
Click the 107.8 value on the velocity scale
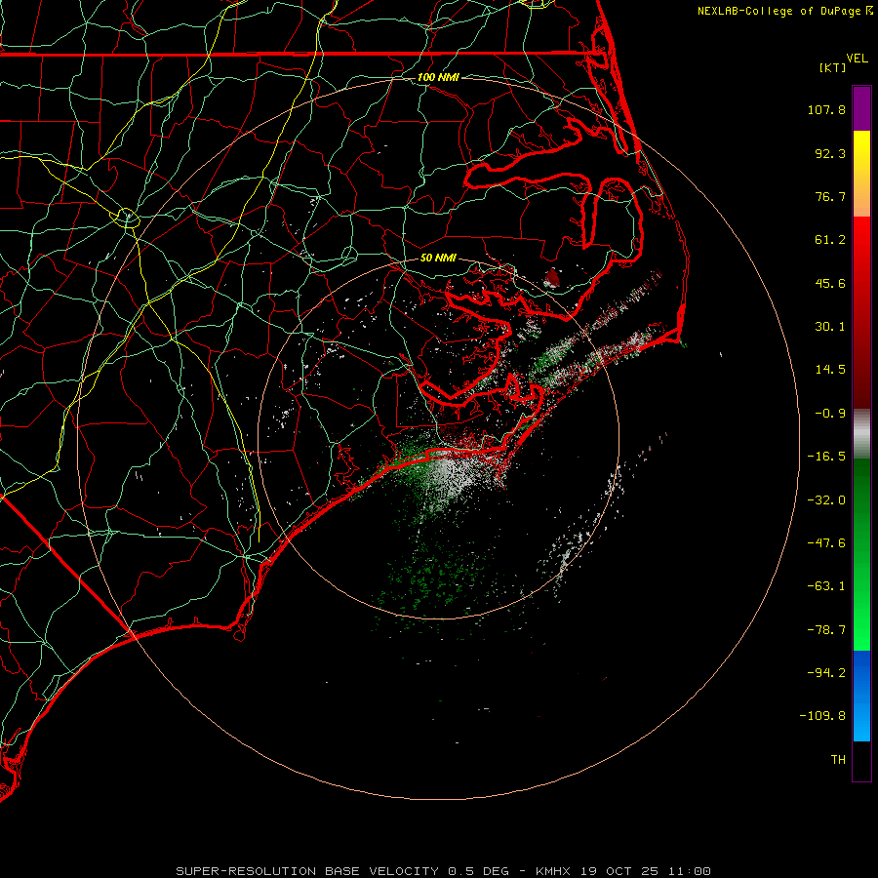(x=826, y=109)
